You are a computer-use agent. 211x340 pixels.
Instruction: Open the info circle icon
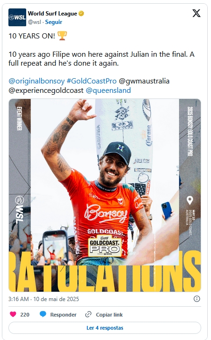click(x=196, y=299)
